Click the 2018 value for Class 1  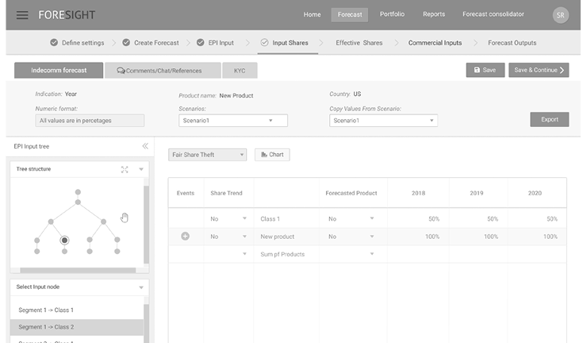tap(434, 219)
